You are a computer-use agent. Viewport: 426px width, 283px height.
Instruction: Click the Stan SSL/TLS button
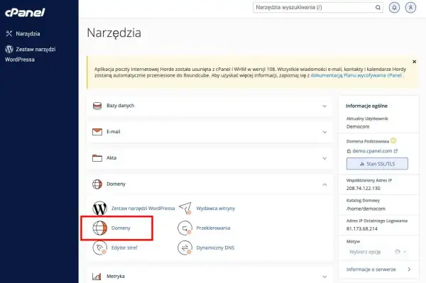pos(377,164)
